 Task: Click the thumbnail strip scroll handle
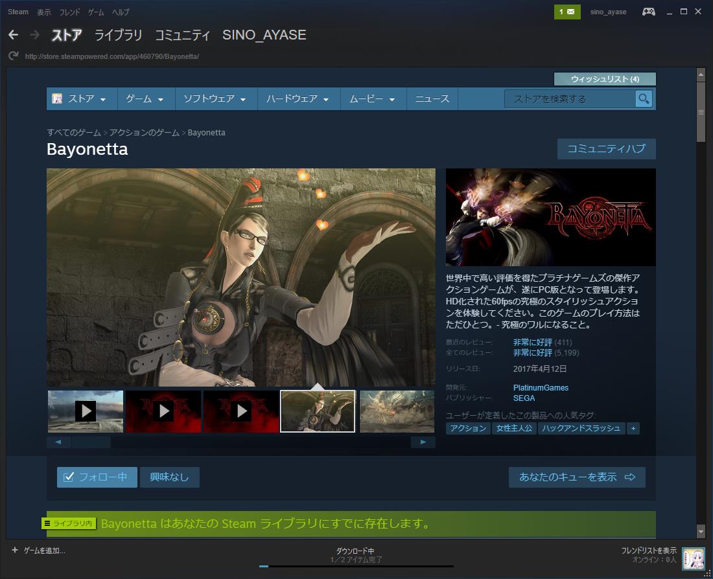(91, 442)
